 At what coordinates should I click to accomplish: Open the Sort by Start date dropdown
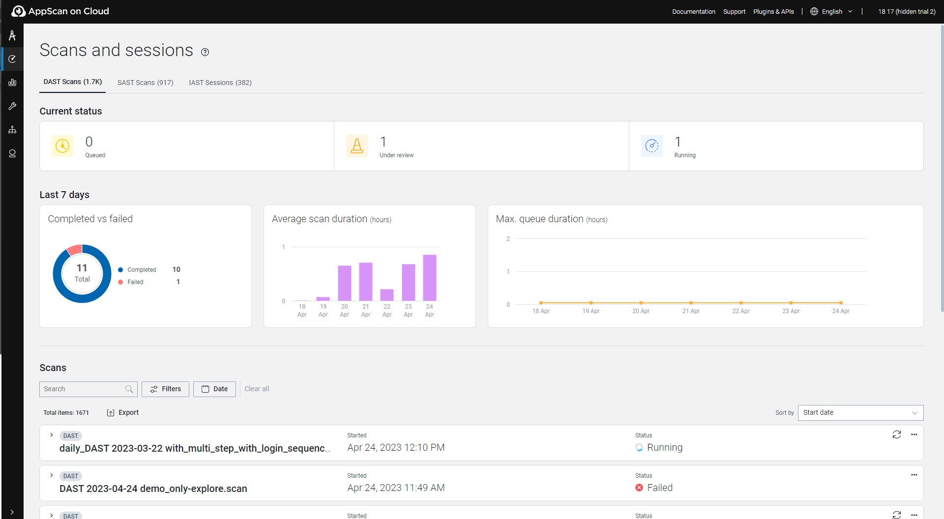click(x=860, y=413)
